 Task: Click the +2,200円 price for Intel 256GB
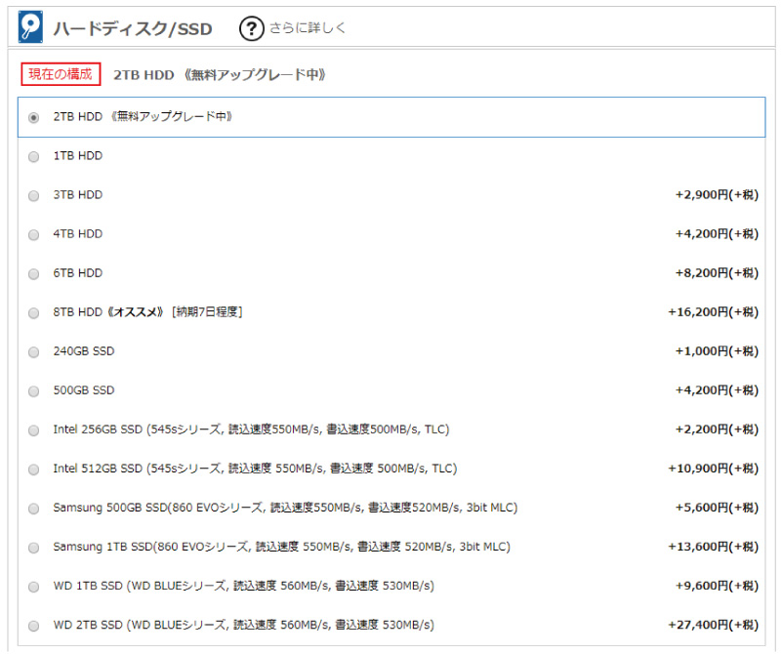[717, 429]
